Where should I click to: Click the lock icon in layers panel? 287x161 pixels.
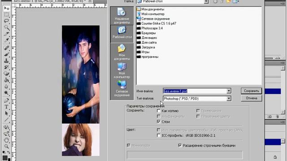[x=275, y=157]
